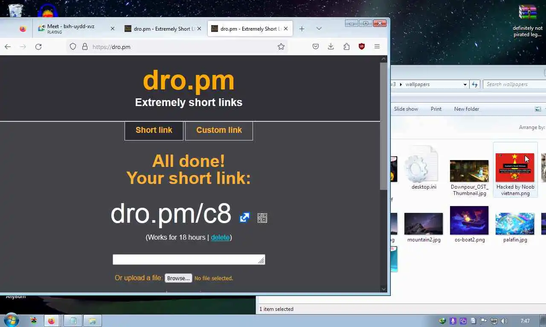Click the dro.pm heading logo
Viewport: 546px width, 327px height.
tap(189, 80)
